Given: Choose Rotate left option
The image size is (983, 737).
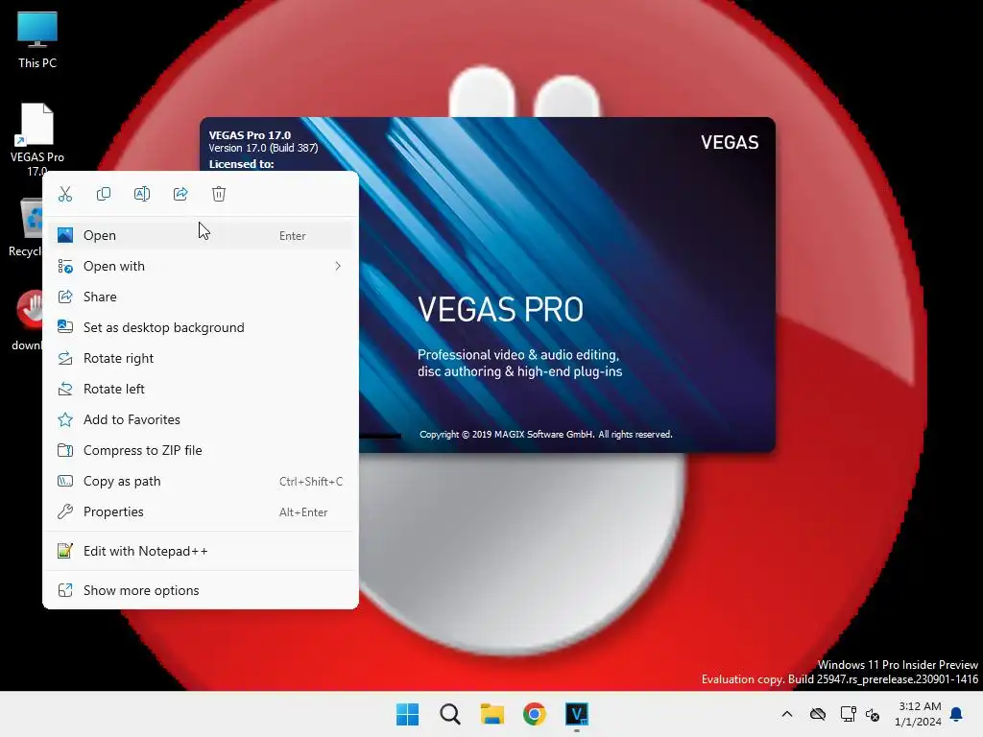Looking at the screenshot, I should 201,389.
